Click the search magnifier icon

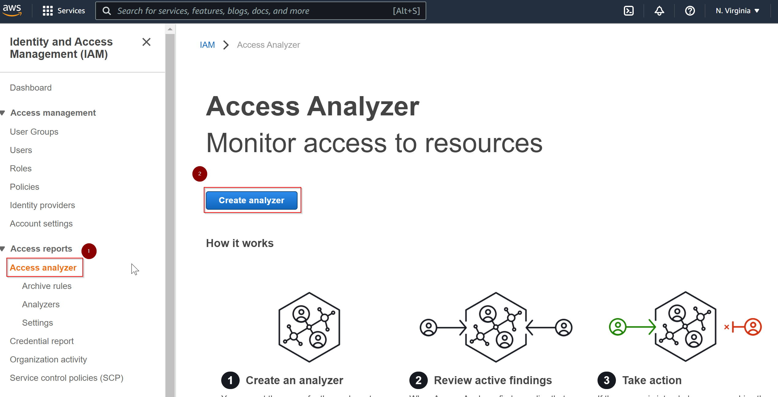(x=107, y=11)
